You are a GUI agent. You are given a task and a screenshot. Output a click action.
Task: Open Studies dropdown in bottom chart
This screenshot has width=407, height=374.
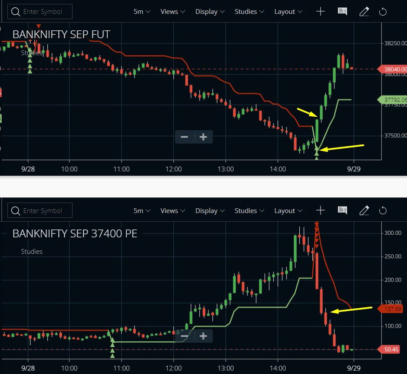pos(249,210)
